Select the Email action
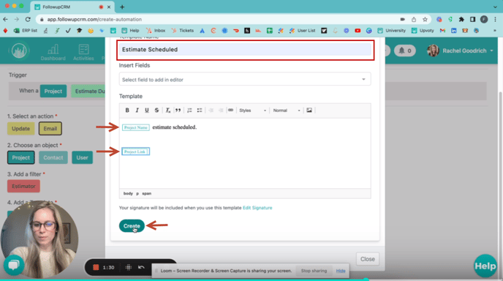Image resolution: width=503 pixels, height=281 pixels. tap(50, 129)
